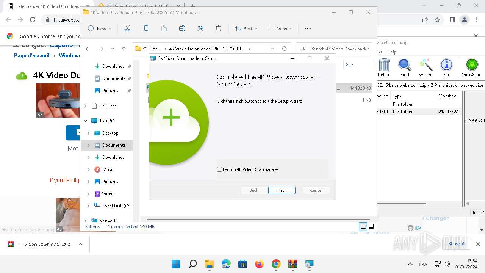Click the WinRAR VirusScan toolbar icon

pos(472,68)
